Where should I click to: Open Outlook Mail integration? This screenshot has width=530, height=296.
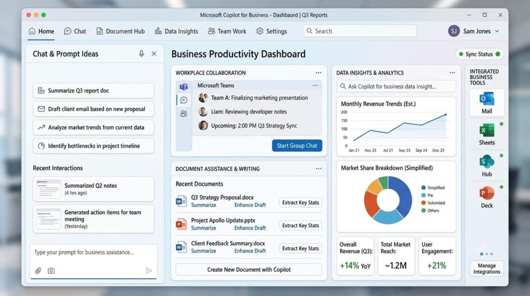(x=487, y=103)
